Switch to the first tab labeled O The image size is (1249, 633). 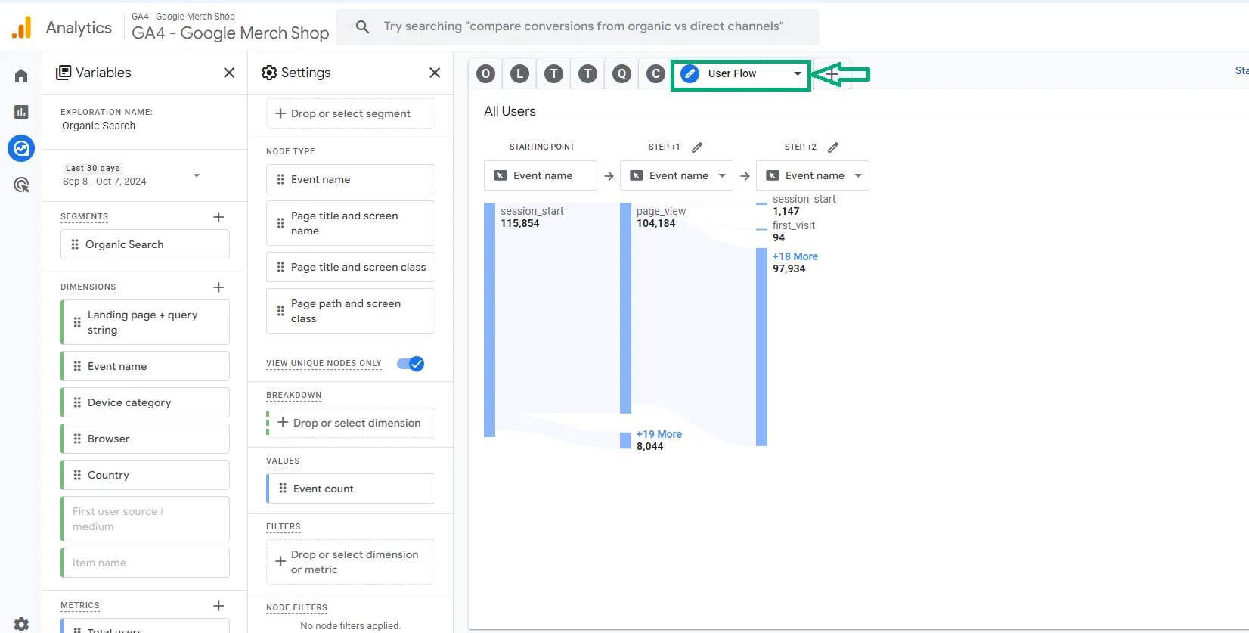point(486,73)
